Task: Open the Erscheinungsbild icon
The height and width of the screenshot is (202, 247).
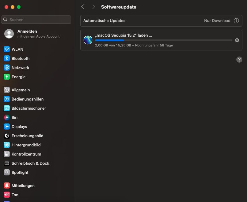Action: 7,136
